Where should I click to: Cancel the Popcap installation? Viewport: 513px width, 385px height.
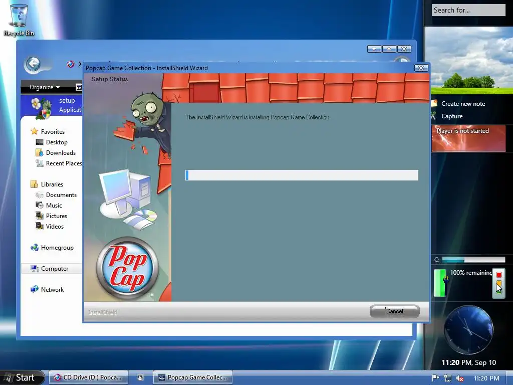[395, 311]
